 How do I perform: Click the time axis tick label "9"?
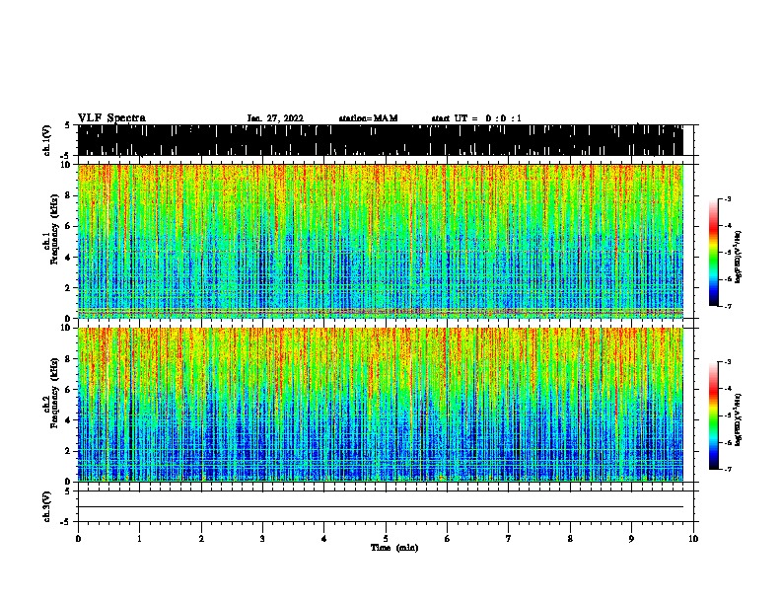(631, 539)
